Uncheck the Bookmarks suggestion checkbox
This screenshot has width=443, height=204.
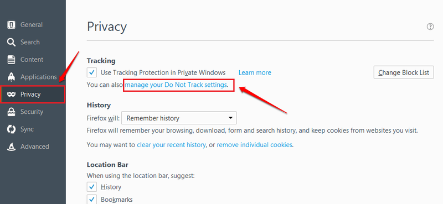(x=92, y=200)
